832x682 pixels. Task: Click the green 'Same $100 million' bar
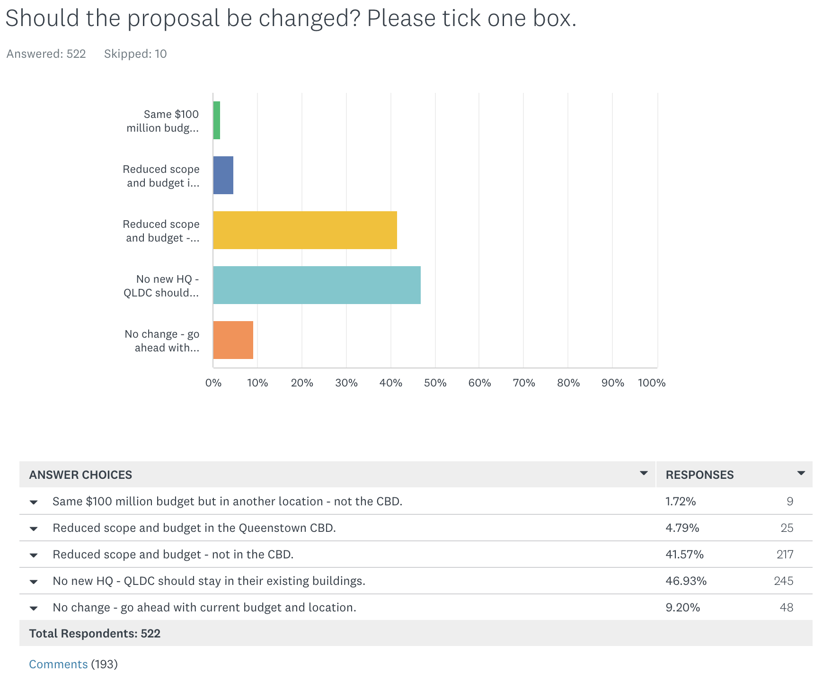click(x=217, y=120)
